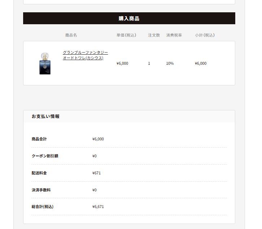The height and width of the screenshot is (229, 262).
Task: Select the 消費税率 column header
Action: pyautogui.click(x=174, y=35)
